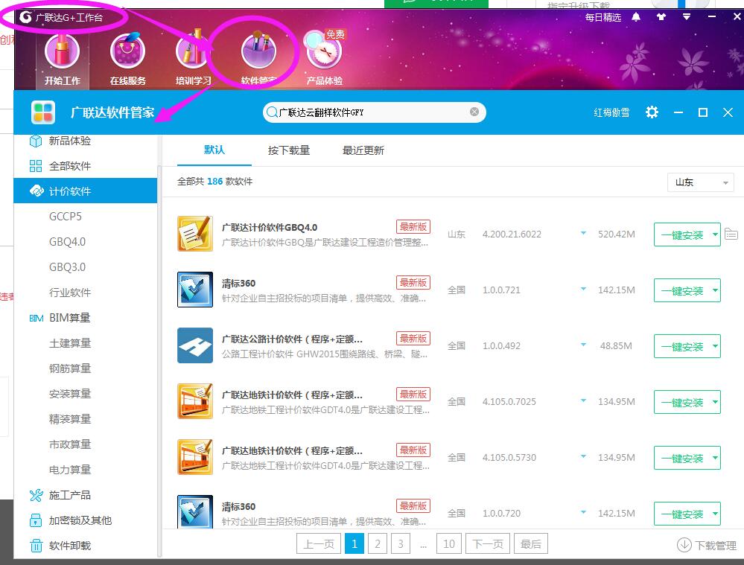Image resolution: width=744 pixels, height=565 pixels.
Task: Click the notification bell icon
Action: pos(636,17)
